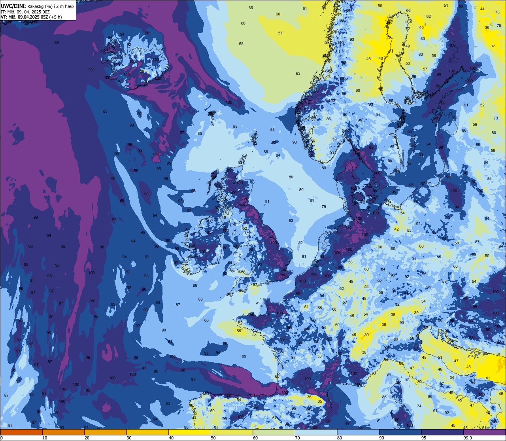Pick the 80–90 medium blue legend segment
Screen dimensions: 506x441
[358, 432]
